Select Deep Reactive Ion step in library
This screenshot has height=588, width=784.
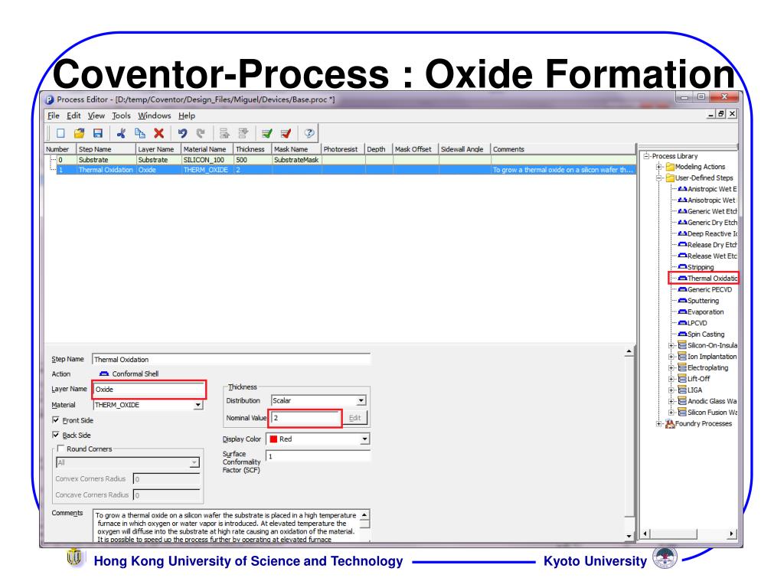point(707,234)
